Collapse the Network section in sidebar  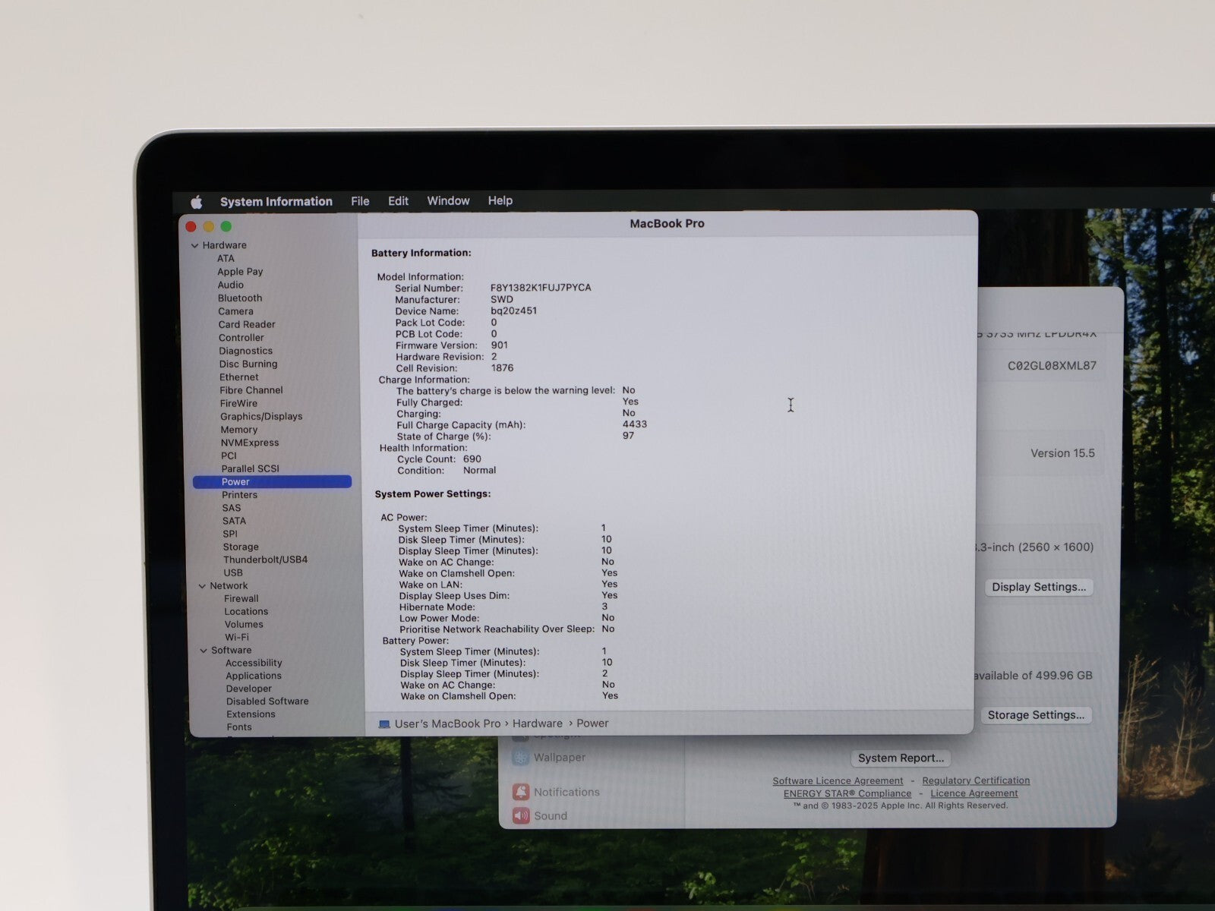(x=202, y=586)
